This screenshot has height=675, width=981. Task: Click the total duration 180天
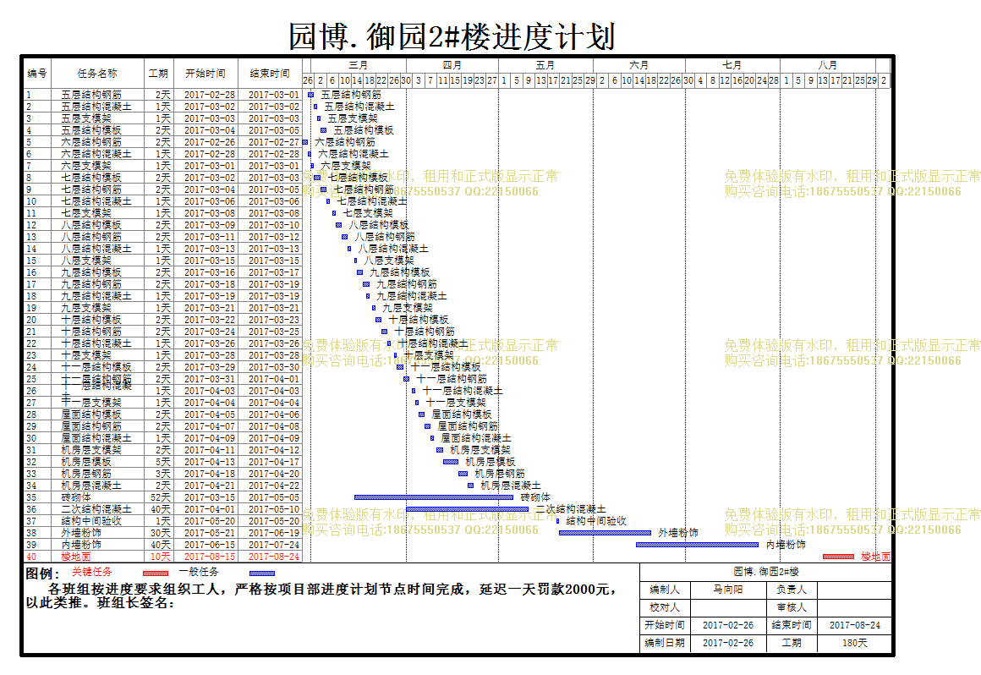pyautogui.click(x=855, y=643)
